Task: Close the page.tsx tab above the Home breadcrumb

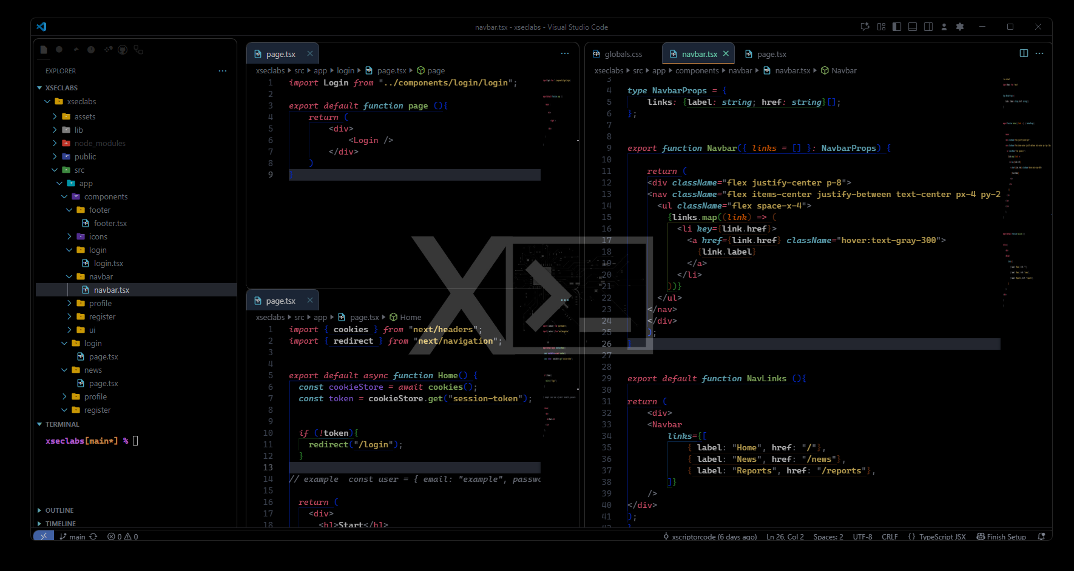Action: click(x=310, y=300)
